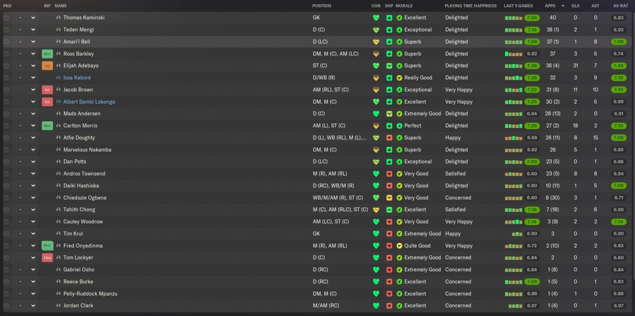
Task: Open Albert Sambi Lokonga's player profile
Action: pos(89,102)
